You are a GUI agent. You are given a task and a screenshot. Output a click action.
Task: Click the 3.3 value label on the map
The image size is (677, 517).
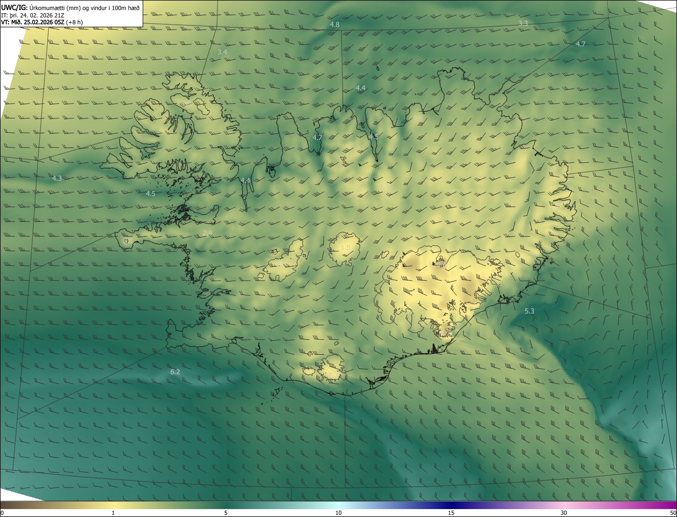click(x=523, y=24)
